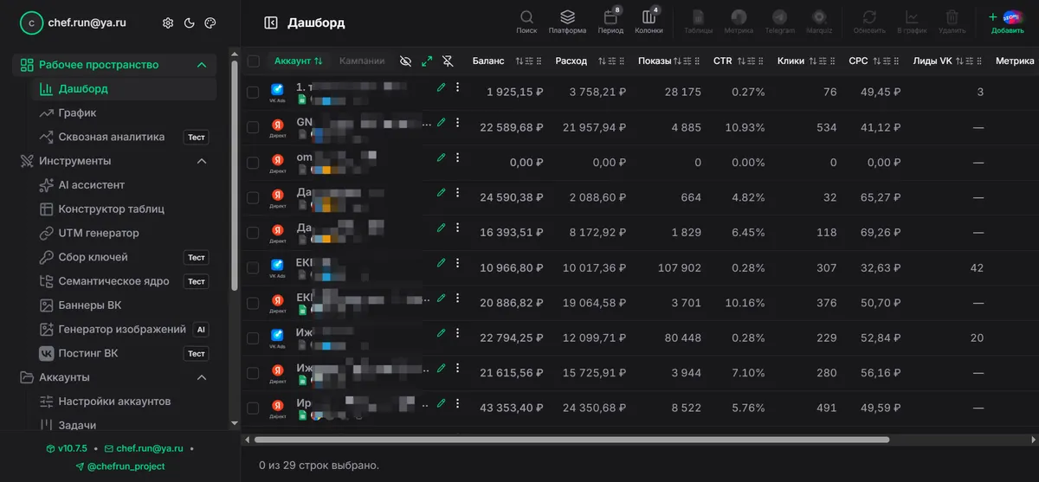
Task: Open the Колонки column settings
Action: coord(649,22)
